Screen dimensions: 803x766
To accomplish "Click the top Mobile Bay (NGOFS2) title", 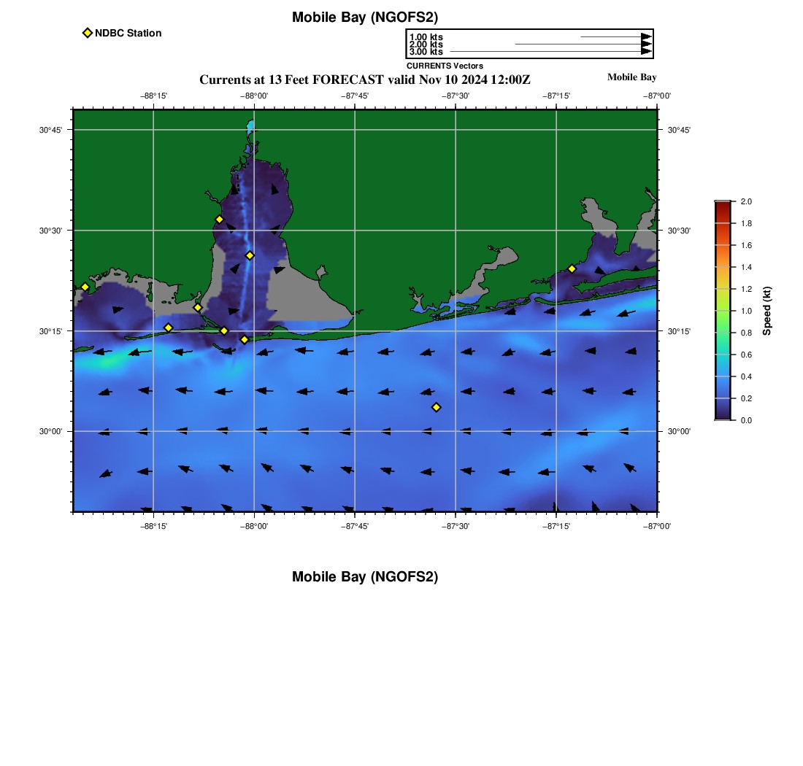I will coord(365,18).
